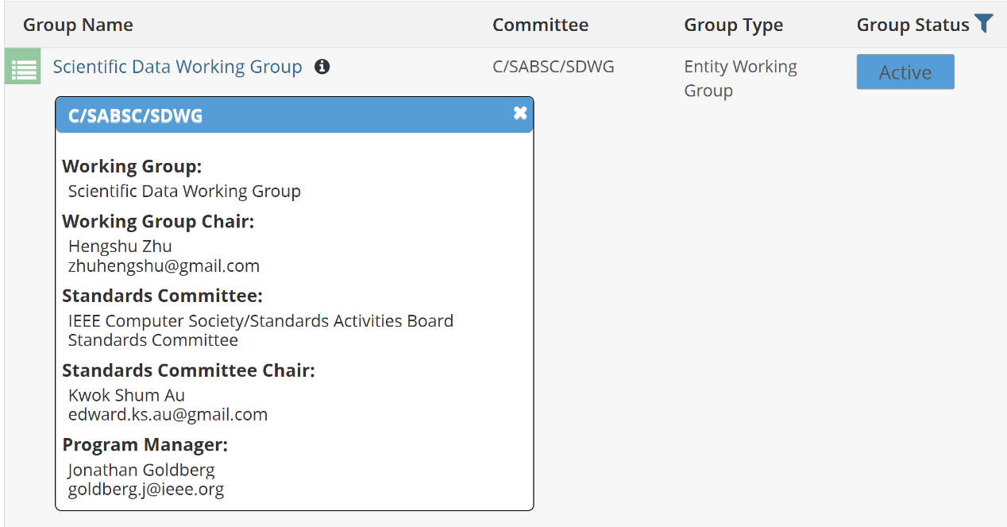Click the blue Active status button

pos(905,72)
